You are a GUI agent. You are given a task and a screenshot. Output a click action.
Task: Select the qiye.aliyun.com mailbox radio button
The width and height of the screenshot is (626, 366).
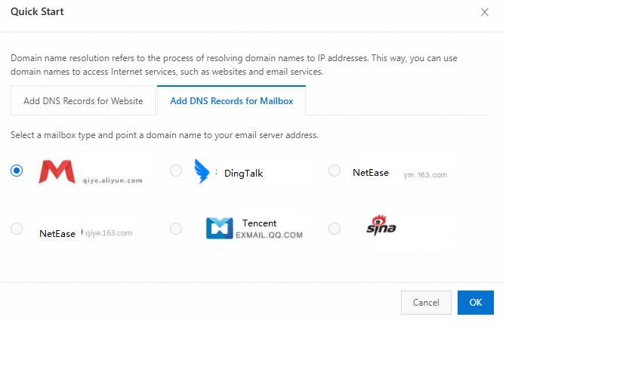click(17, 171)
